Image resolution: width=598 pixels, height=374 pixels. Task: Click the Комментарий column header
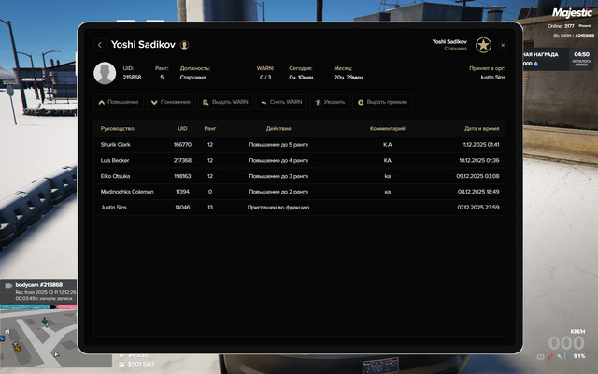click(388, 129)
